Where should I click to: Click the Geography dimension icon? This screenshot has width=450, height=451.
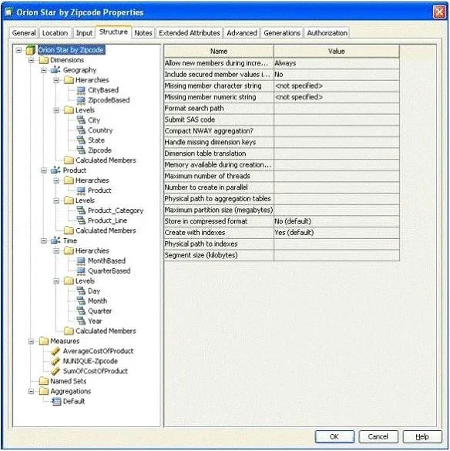(x=55, y=70)
